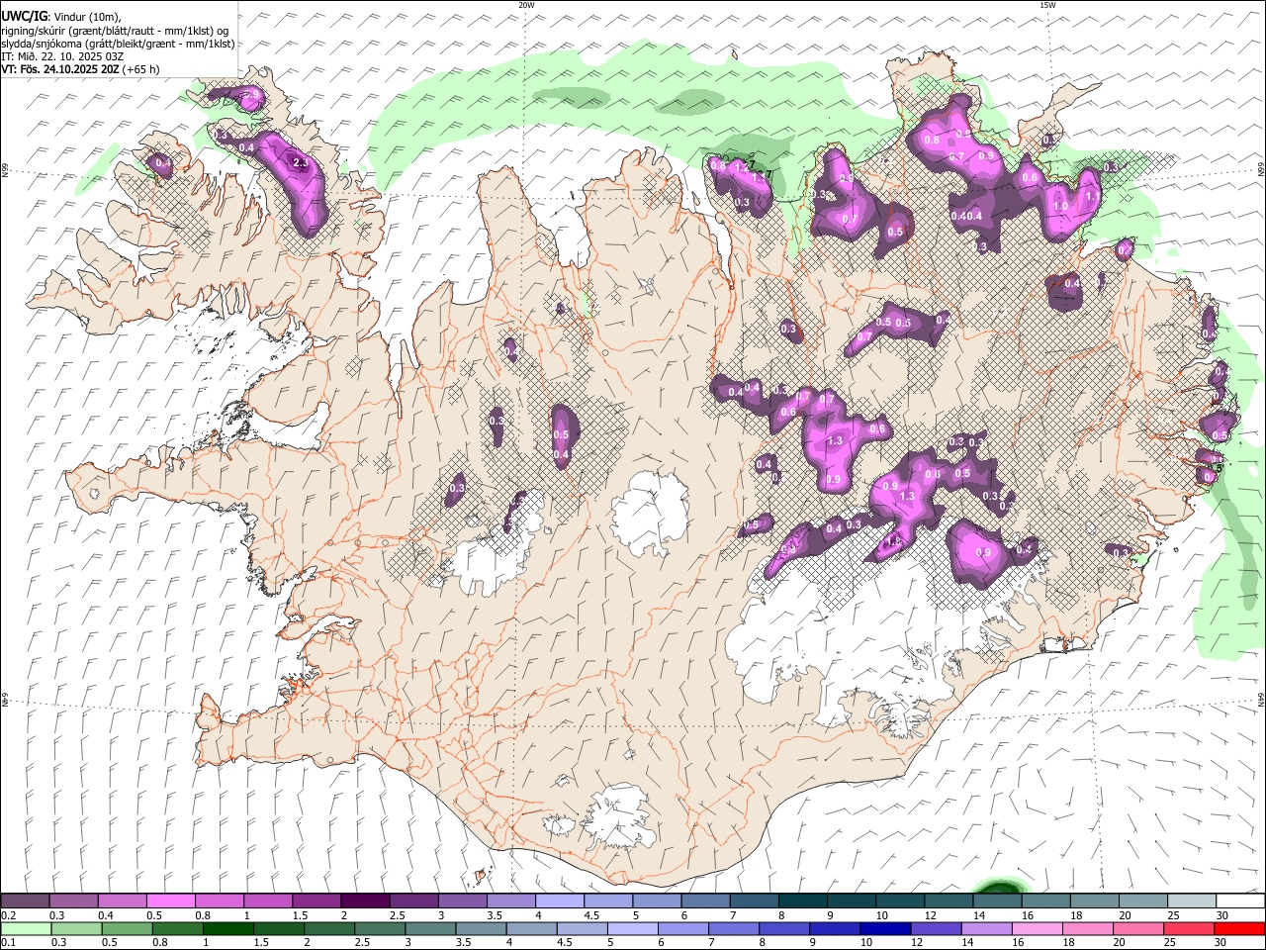Pick the medium green swatch between 0.5 and 0.8

pyautogui.click(x=127, y=929)
